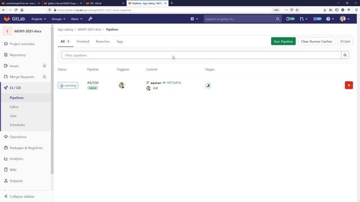Open the commit hash link
The width and height of the screenshot is (360, 202).
click(174, 82)
